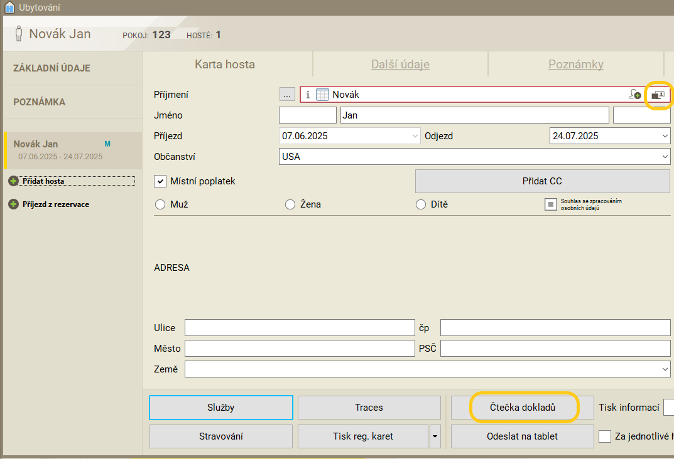Click the add-person icon in Příjmení field
The height and width of the screenshot is (459, 674).
coord(634,95)
